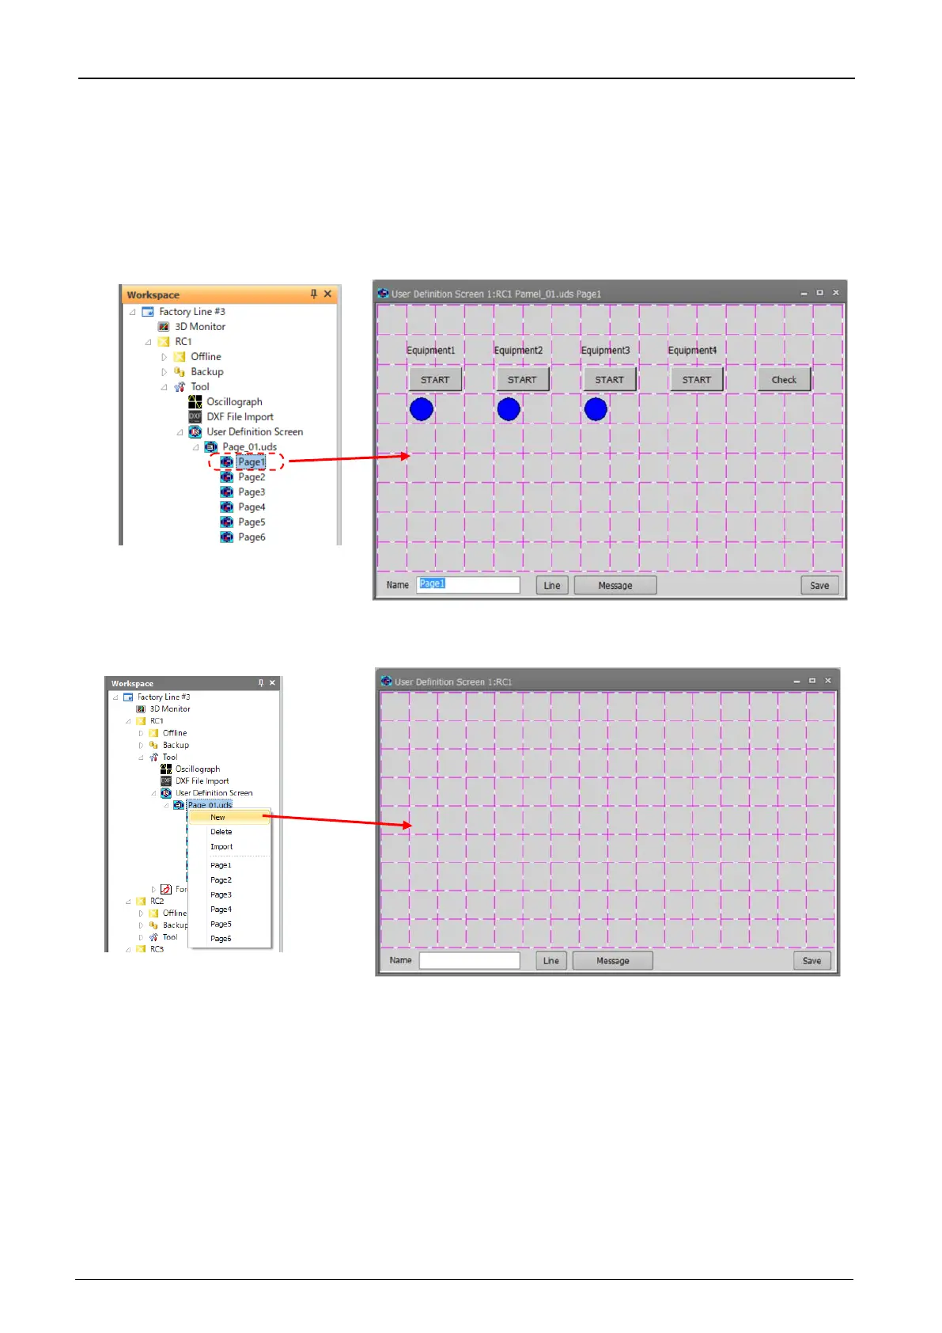Click the Message button in blank User Definition Screen
Screen dimensions: 942x1333
(613, 961)
